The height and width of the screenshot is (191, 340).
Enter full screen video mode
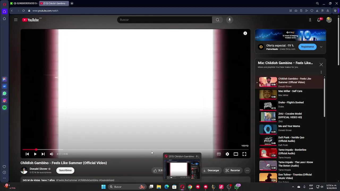[x=244, y=154]
